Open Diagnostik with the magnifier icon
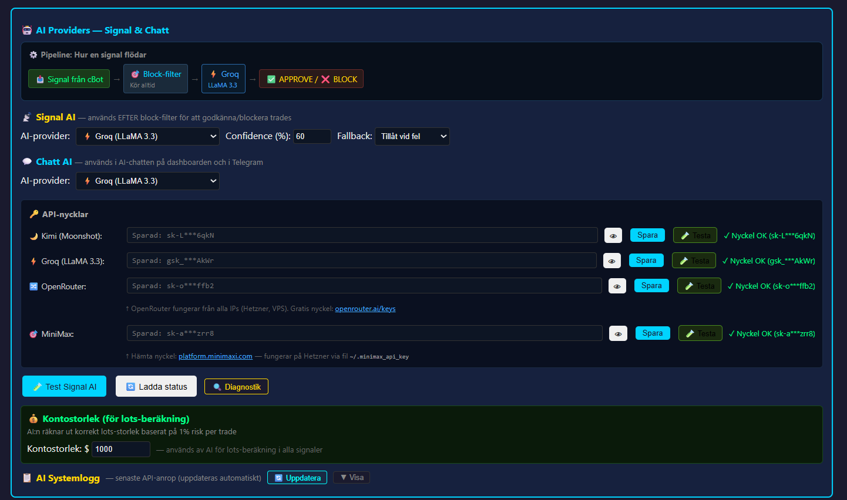 tap(236, 387)
